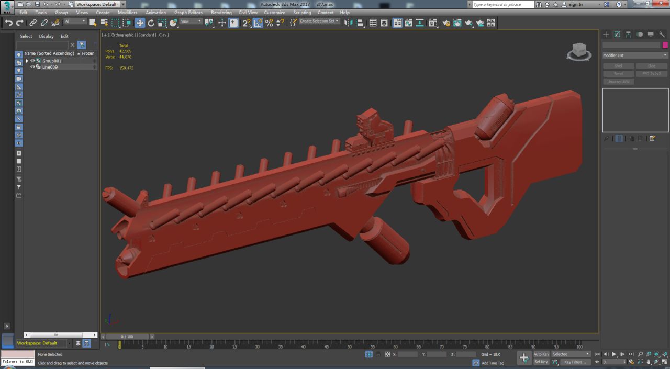Click the pink object color swatch
The width and height of the screenshot is (670, 369).
pyautogui.click(x=665, y=45)
